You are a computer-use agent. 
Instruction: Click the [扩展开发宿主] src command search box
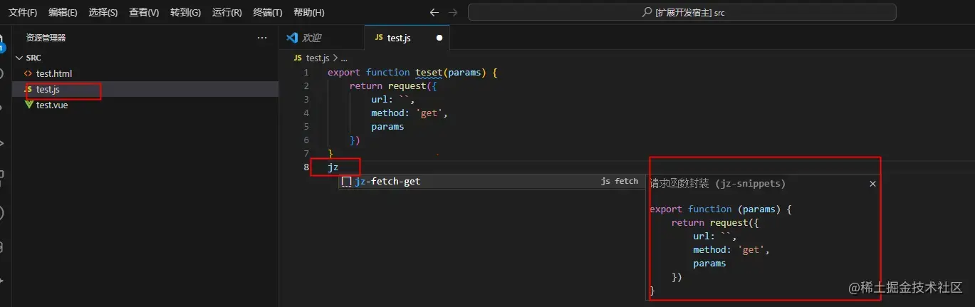[682, 13]
